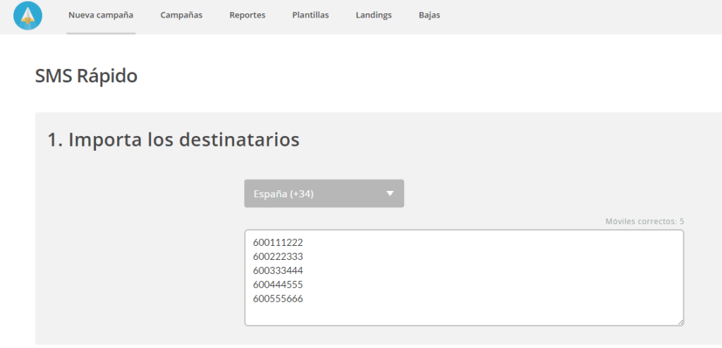Place cursor on number 600111222

pos(278,242)
